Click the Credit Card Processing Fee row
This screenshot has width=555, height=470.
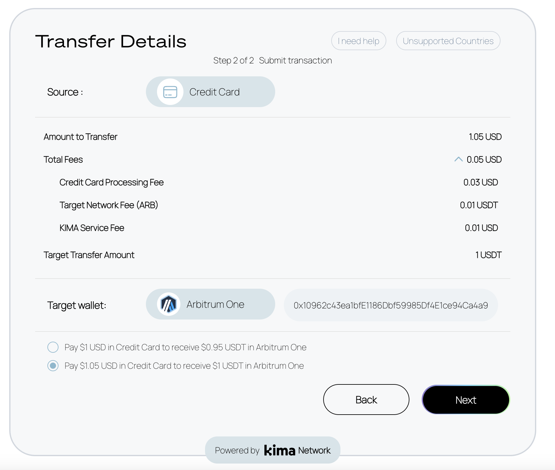[111, 182]
